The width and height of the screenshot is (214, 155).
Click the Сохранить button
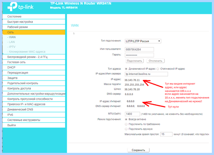coord(138,150)
